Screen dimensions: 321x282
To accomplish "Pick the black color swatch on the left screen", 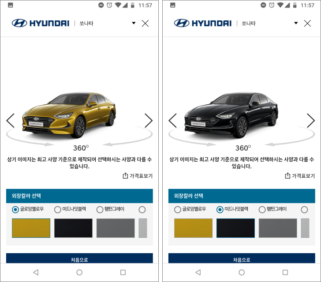I will 73,228.
